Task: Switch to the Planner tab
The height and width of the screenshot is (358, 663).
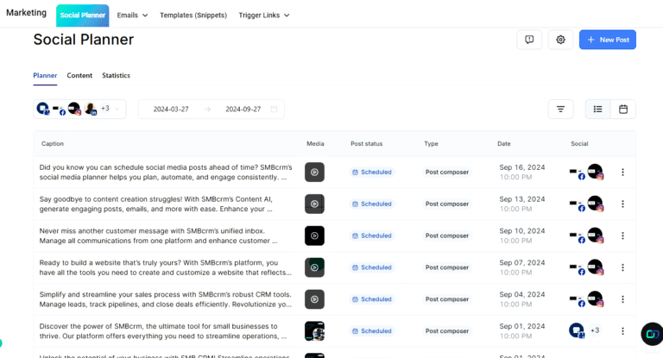Action: [x=45, y=76]
